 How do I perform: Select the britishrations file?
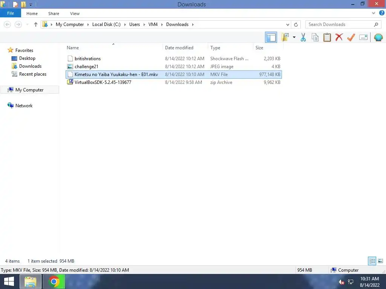[87, 58]
